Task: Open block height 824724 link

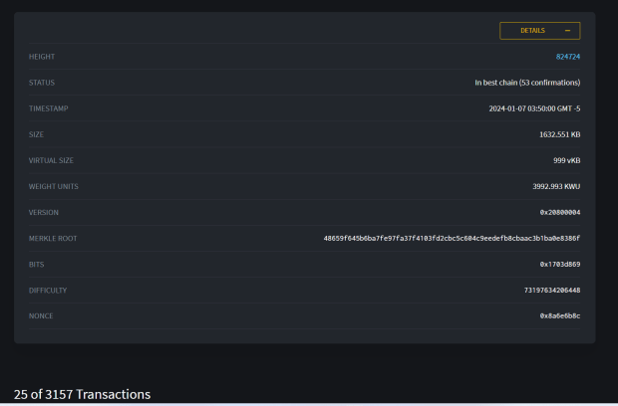Action: [567, 57]
